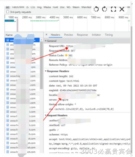The width and height of the screenshot is (135, 157).
Task: Rotate image counterclockwise with the left rotate icon
Action: [96, 9]
